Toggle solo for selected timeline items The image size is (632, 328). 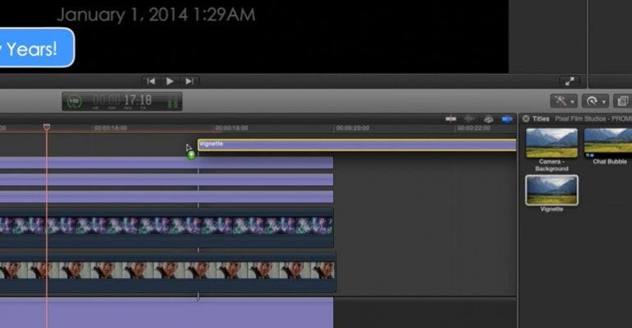pyautogui.click(x=488, y=119)
